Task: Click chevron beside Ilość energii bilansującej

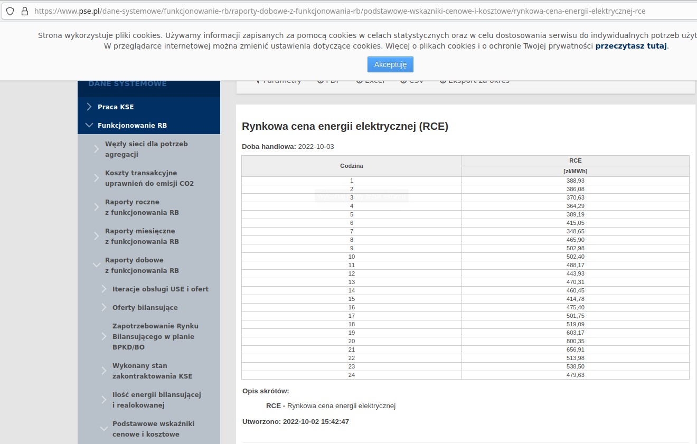Action: [x=104, y=400]
